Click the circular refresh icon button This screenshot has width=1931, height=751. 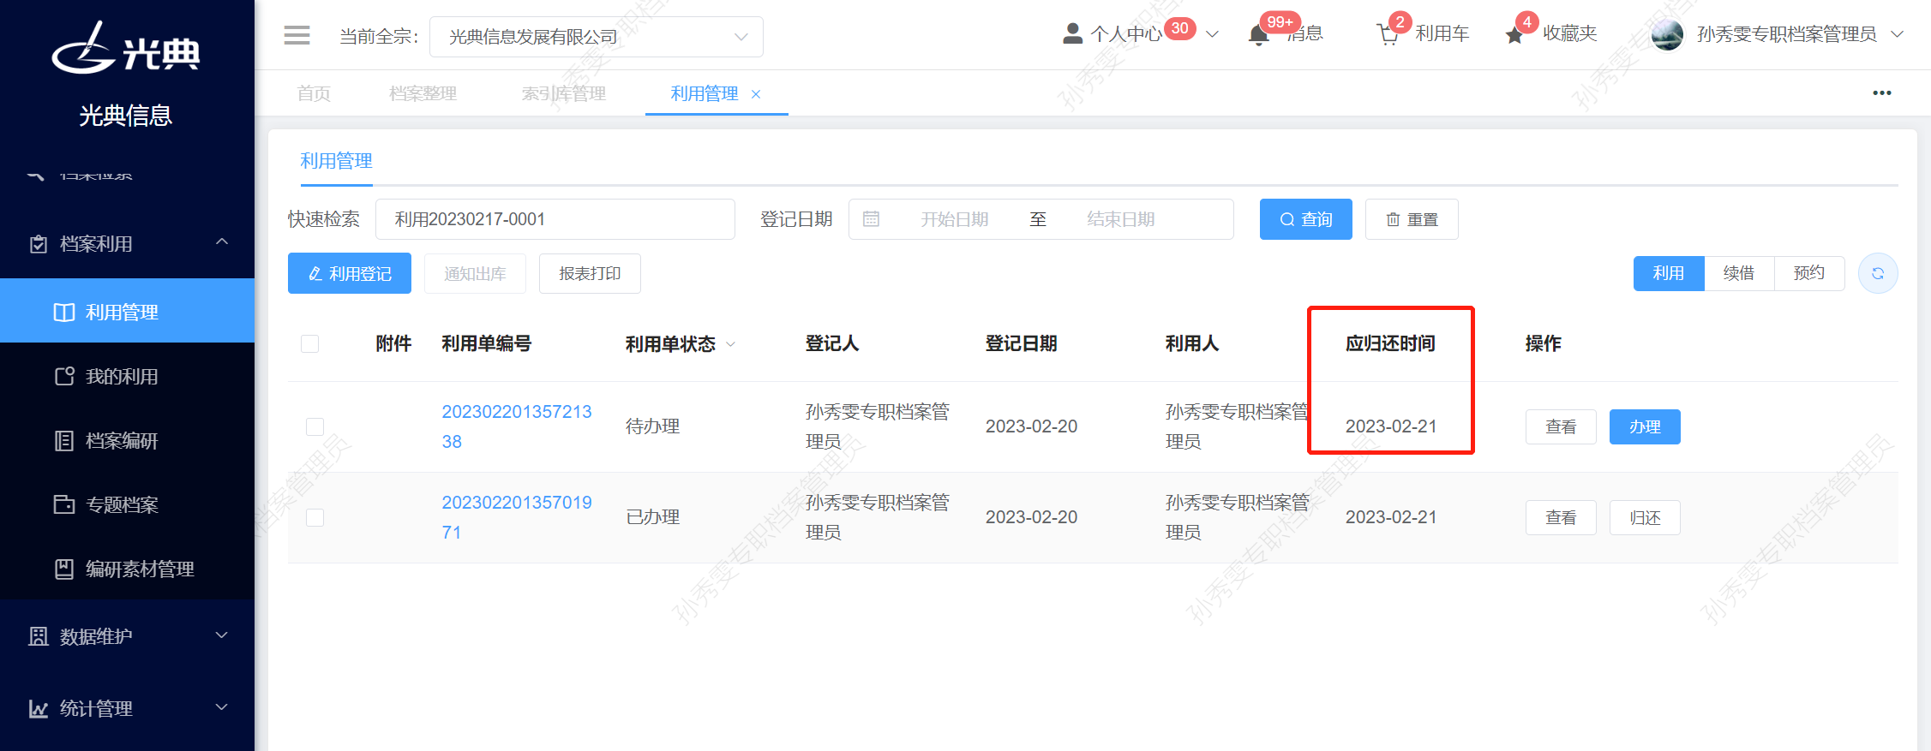tap(1878, 273)
